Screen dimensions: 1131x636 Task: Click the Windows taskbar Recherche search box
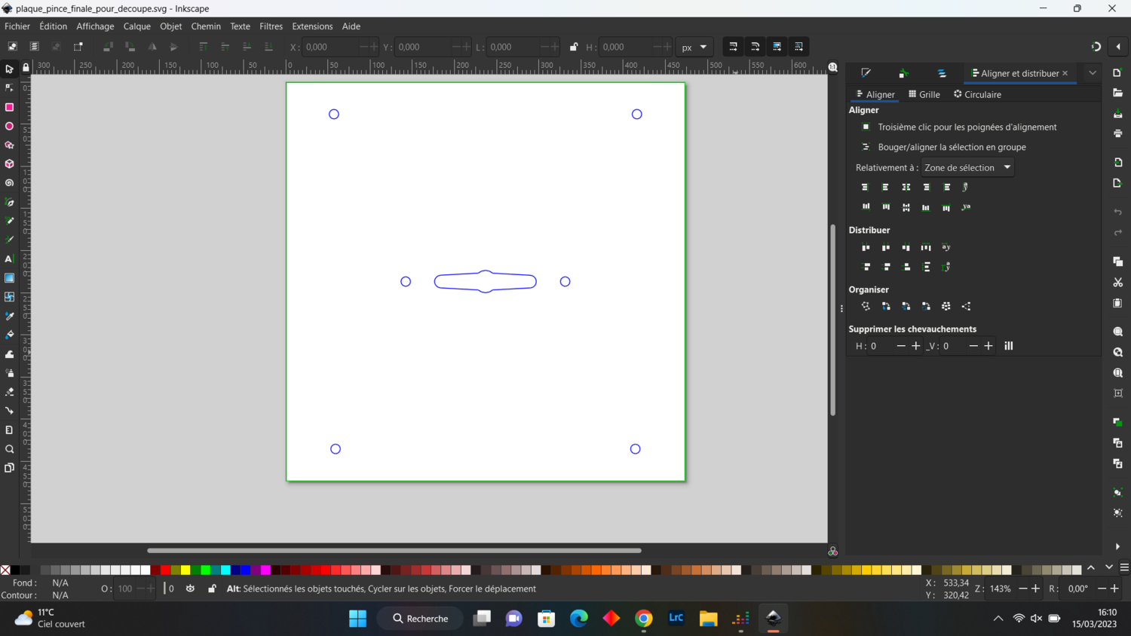420,619
